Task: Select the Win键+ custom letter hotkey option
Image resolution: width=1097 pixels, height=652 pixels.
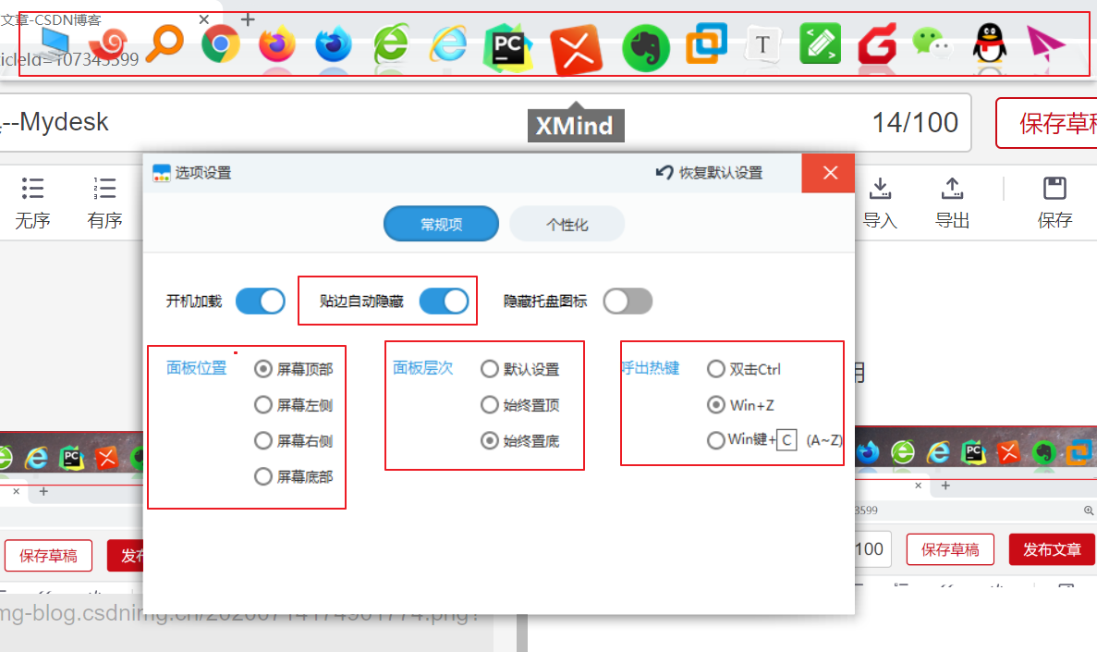Action: tap(715, 440)
